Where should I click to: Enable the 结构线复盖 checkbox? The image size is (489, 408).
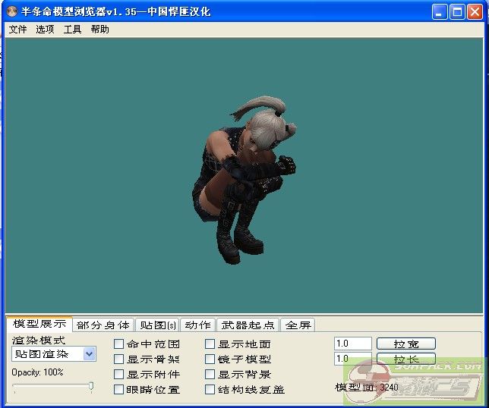click(x=210, y=389)
